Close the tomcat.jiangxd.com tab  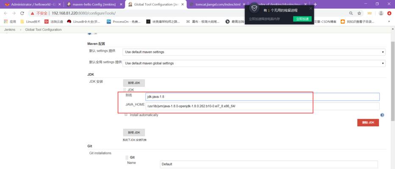tap(244, 5)
